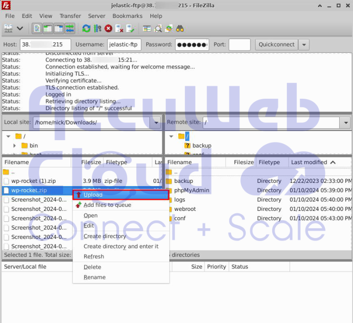This screenshot has height=323, width=353.
Task: Toggle local directory tree view
Action: tap(48, 28)
